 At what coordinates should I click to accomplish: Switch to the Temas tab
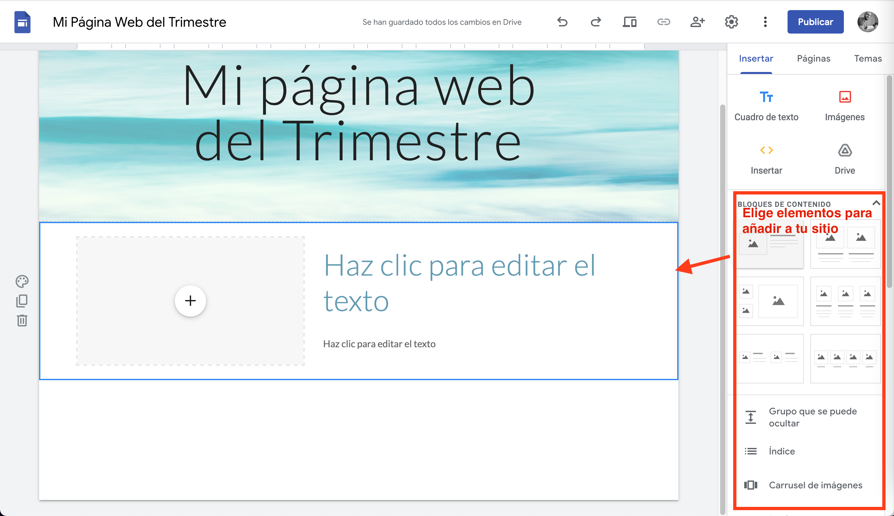point(868,58)
